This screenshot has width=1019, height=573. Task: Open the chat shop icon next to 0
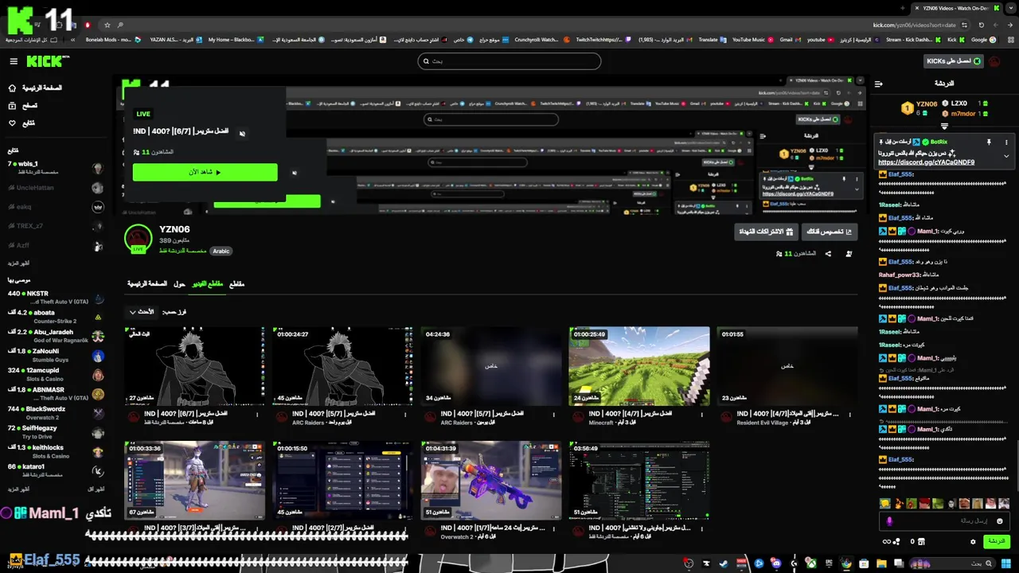coord(922,542)
